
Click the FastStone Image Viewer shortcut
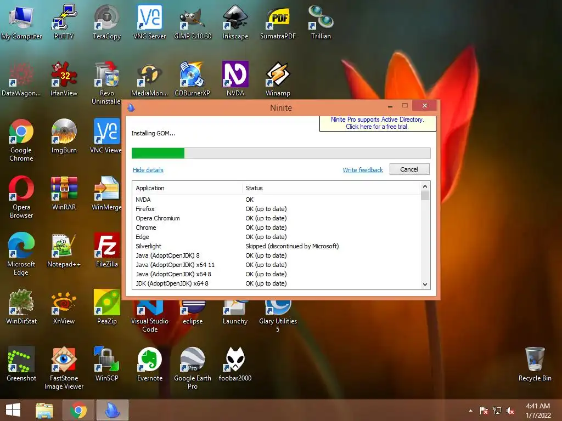[64, 368]
